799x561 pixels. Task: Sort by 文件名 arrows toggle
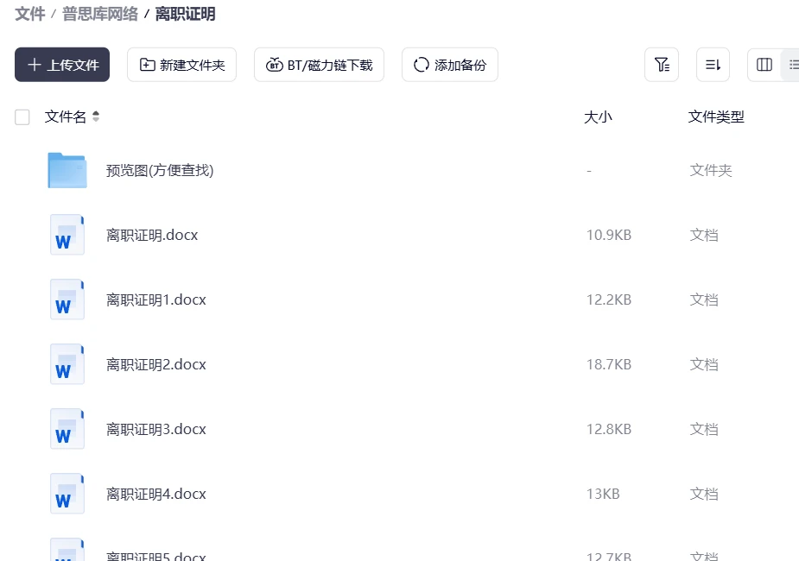(x=96, y=117)
